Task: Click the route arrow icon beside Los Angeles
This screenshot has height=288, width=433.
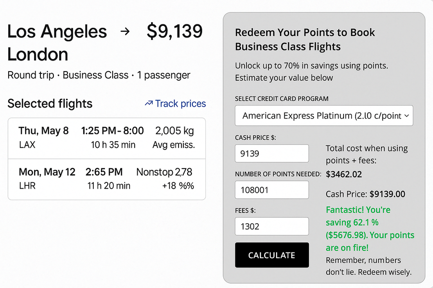Action: 125,32
